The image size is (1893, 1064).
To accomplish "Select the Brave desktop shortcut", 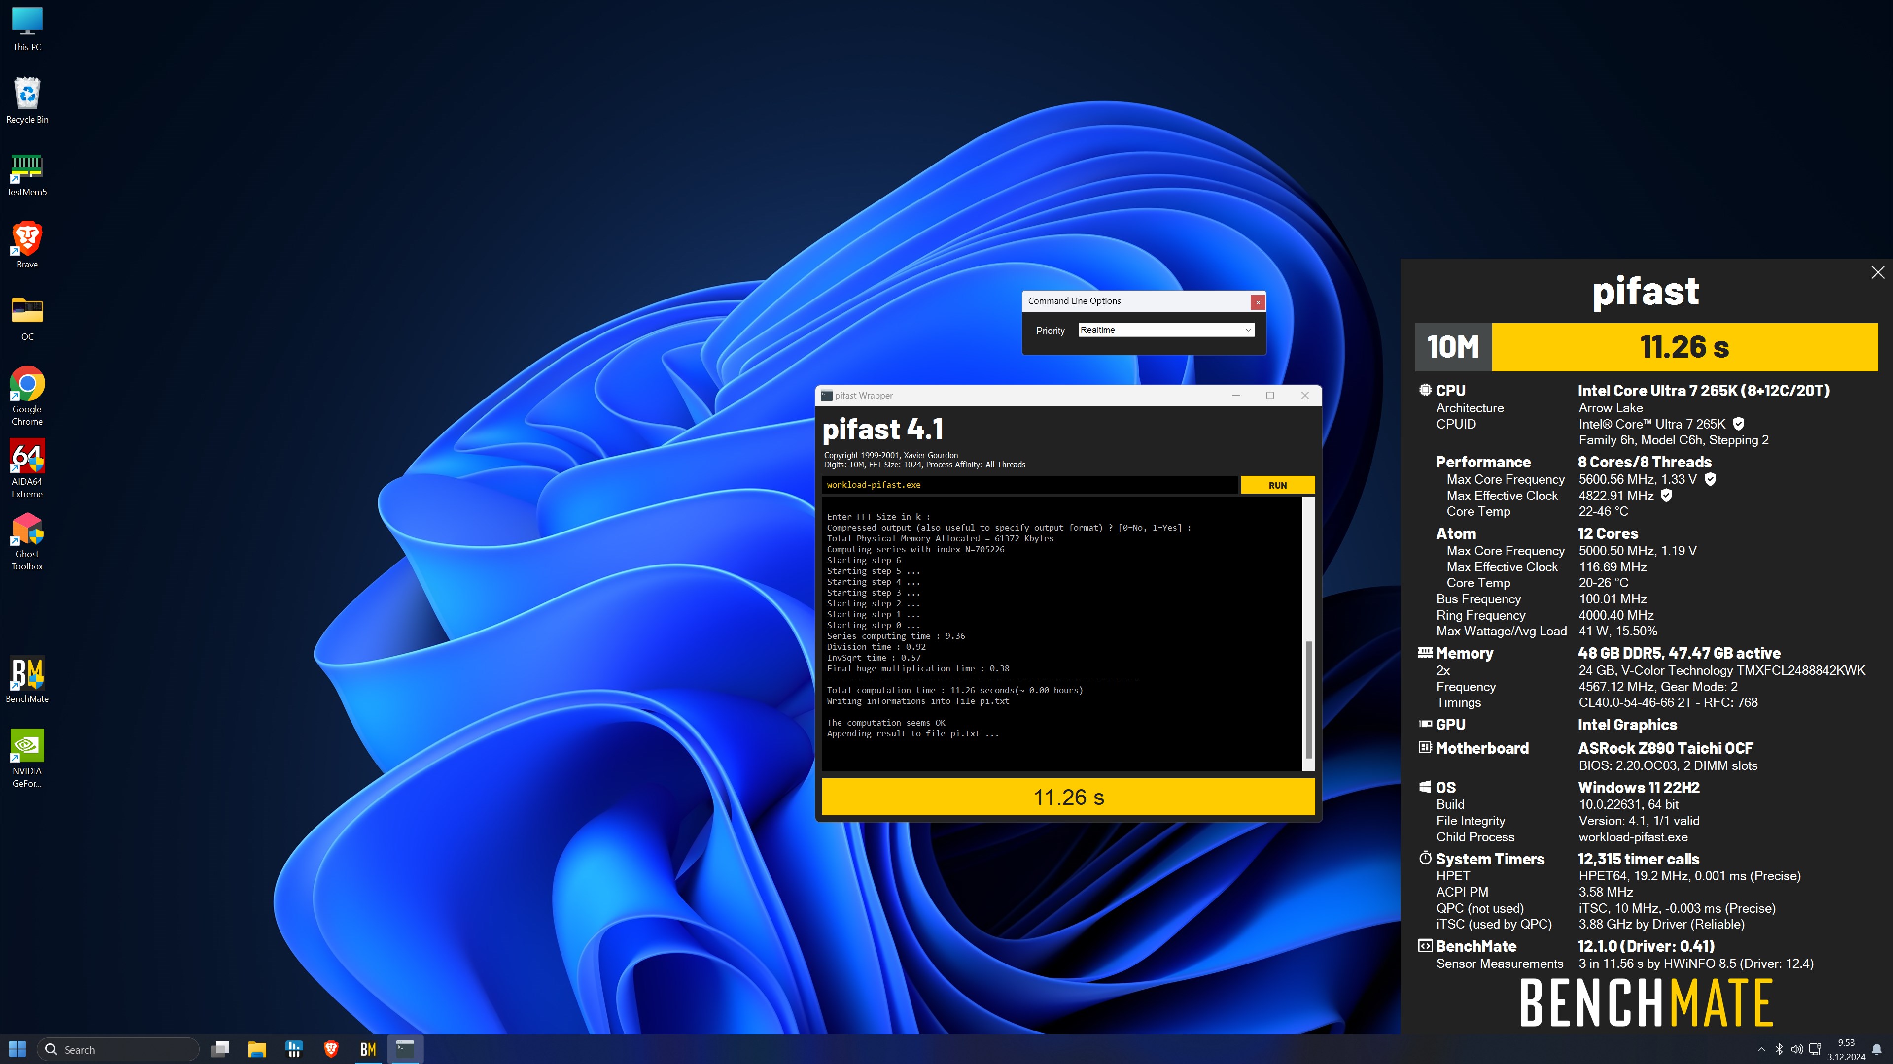I will coord(27,245).
